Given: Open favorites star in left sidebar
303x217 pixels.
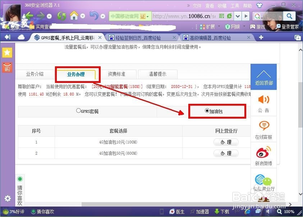Looking at the screenshot, I should click(x=7, y=53).
